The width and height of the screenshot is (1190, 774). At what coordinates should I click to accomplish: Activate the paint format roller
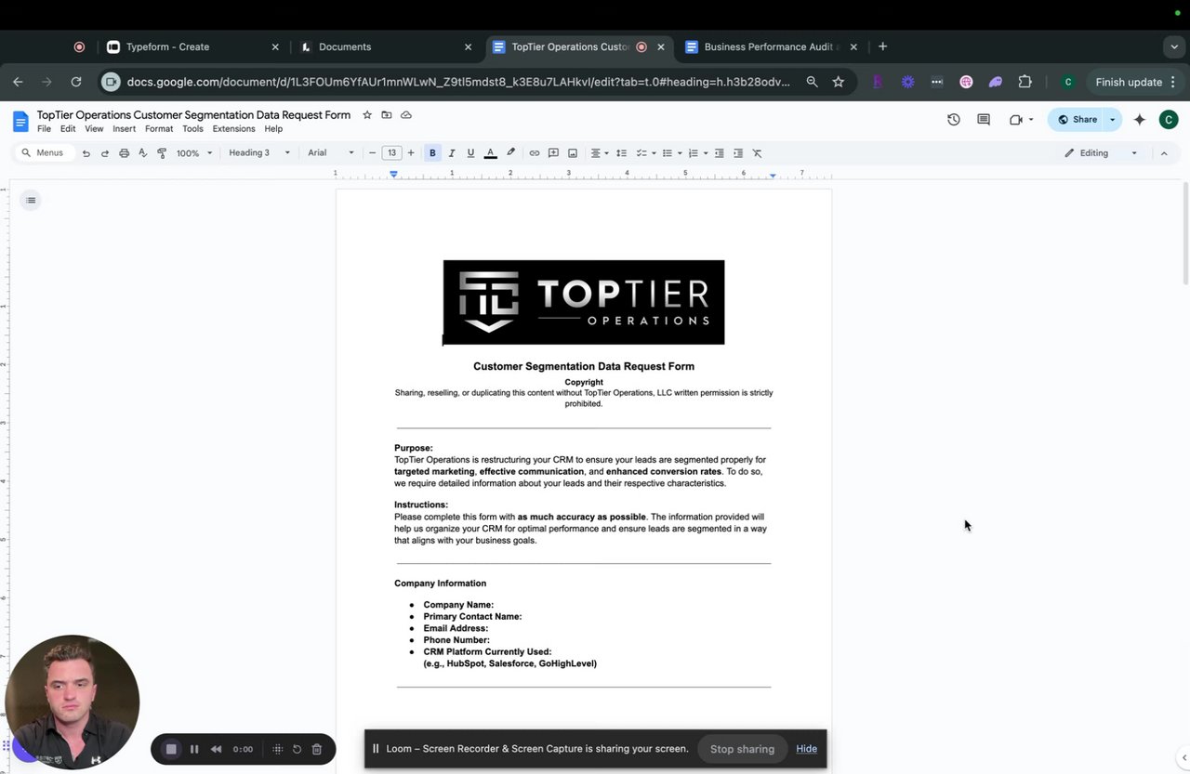pos(162,153)
